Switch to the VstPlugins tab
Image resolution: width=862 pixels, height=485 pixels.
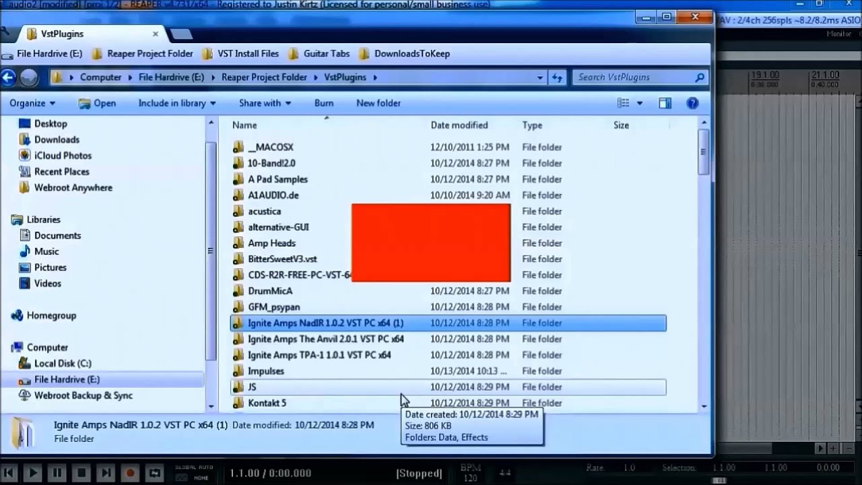click(x=91, y=34)
